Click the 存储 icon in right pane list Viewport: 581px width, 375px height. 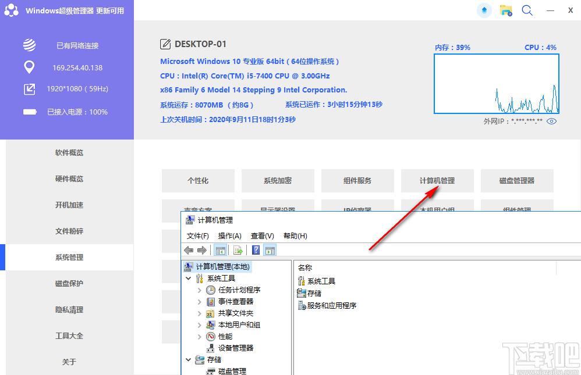tap(301, 293)
